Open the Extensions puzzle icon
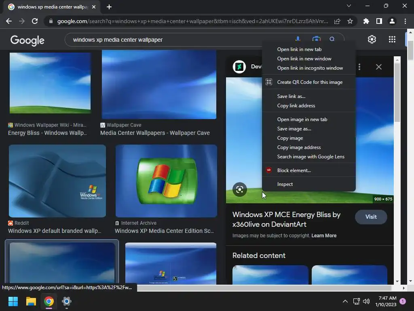Screen dimensions: 414x311 click(x=366, y=21)
